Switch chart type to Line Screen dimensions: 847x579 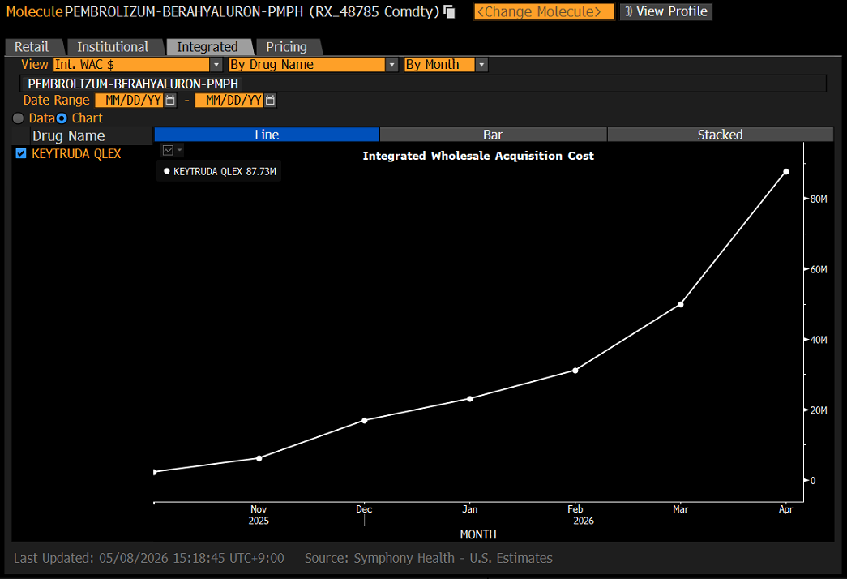267,135
